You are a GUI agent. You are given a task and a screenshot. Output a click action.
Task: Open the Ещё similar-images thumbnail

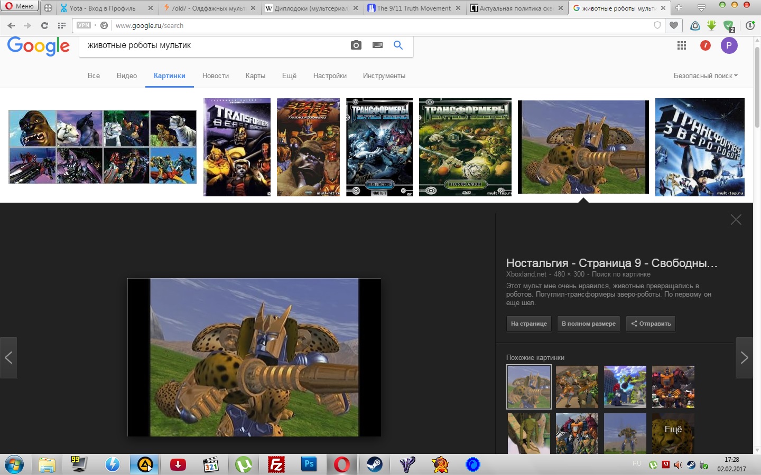673,433
